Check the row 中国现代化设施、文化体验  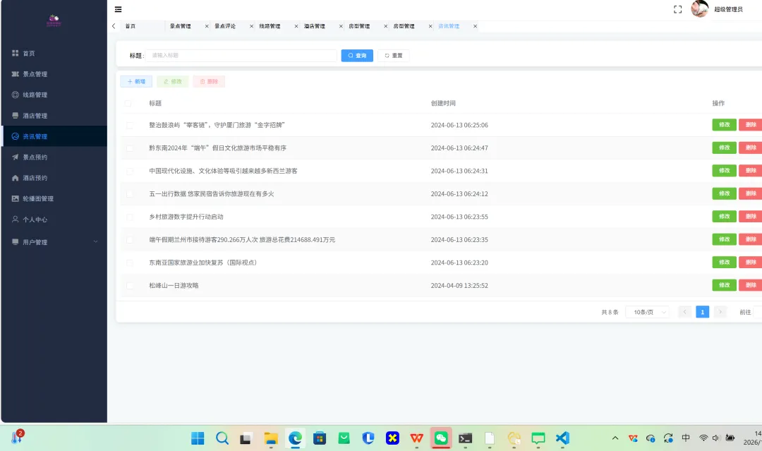coord(129,171)
